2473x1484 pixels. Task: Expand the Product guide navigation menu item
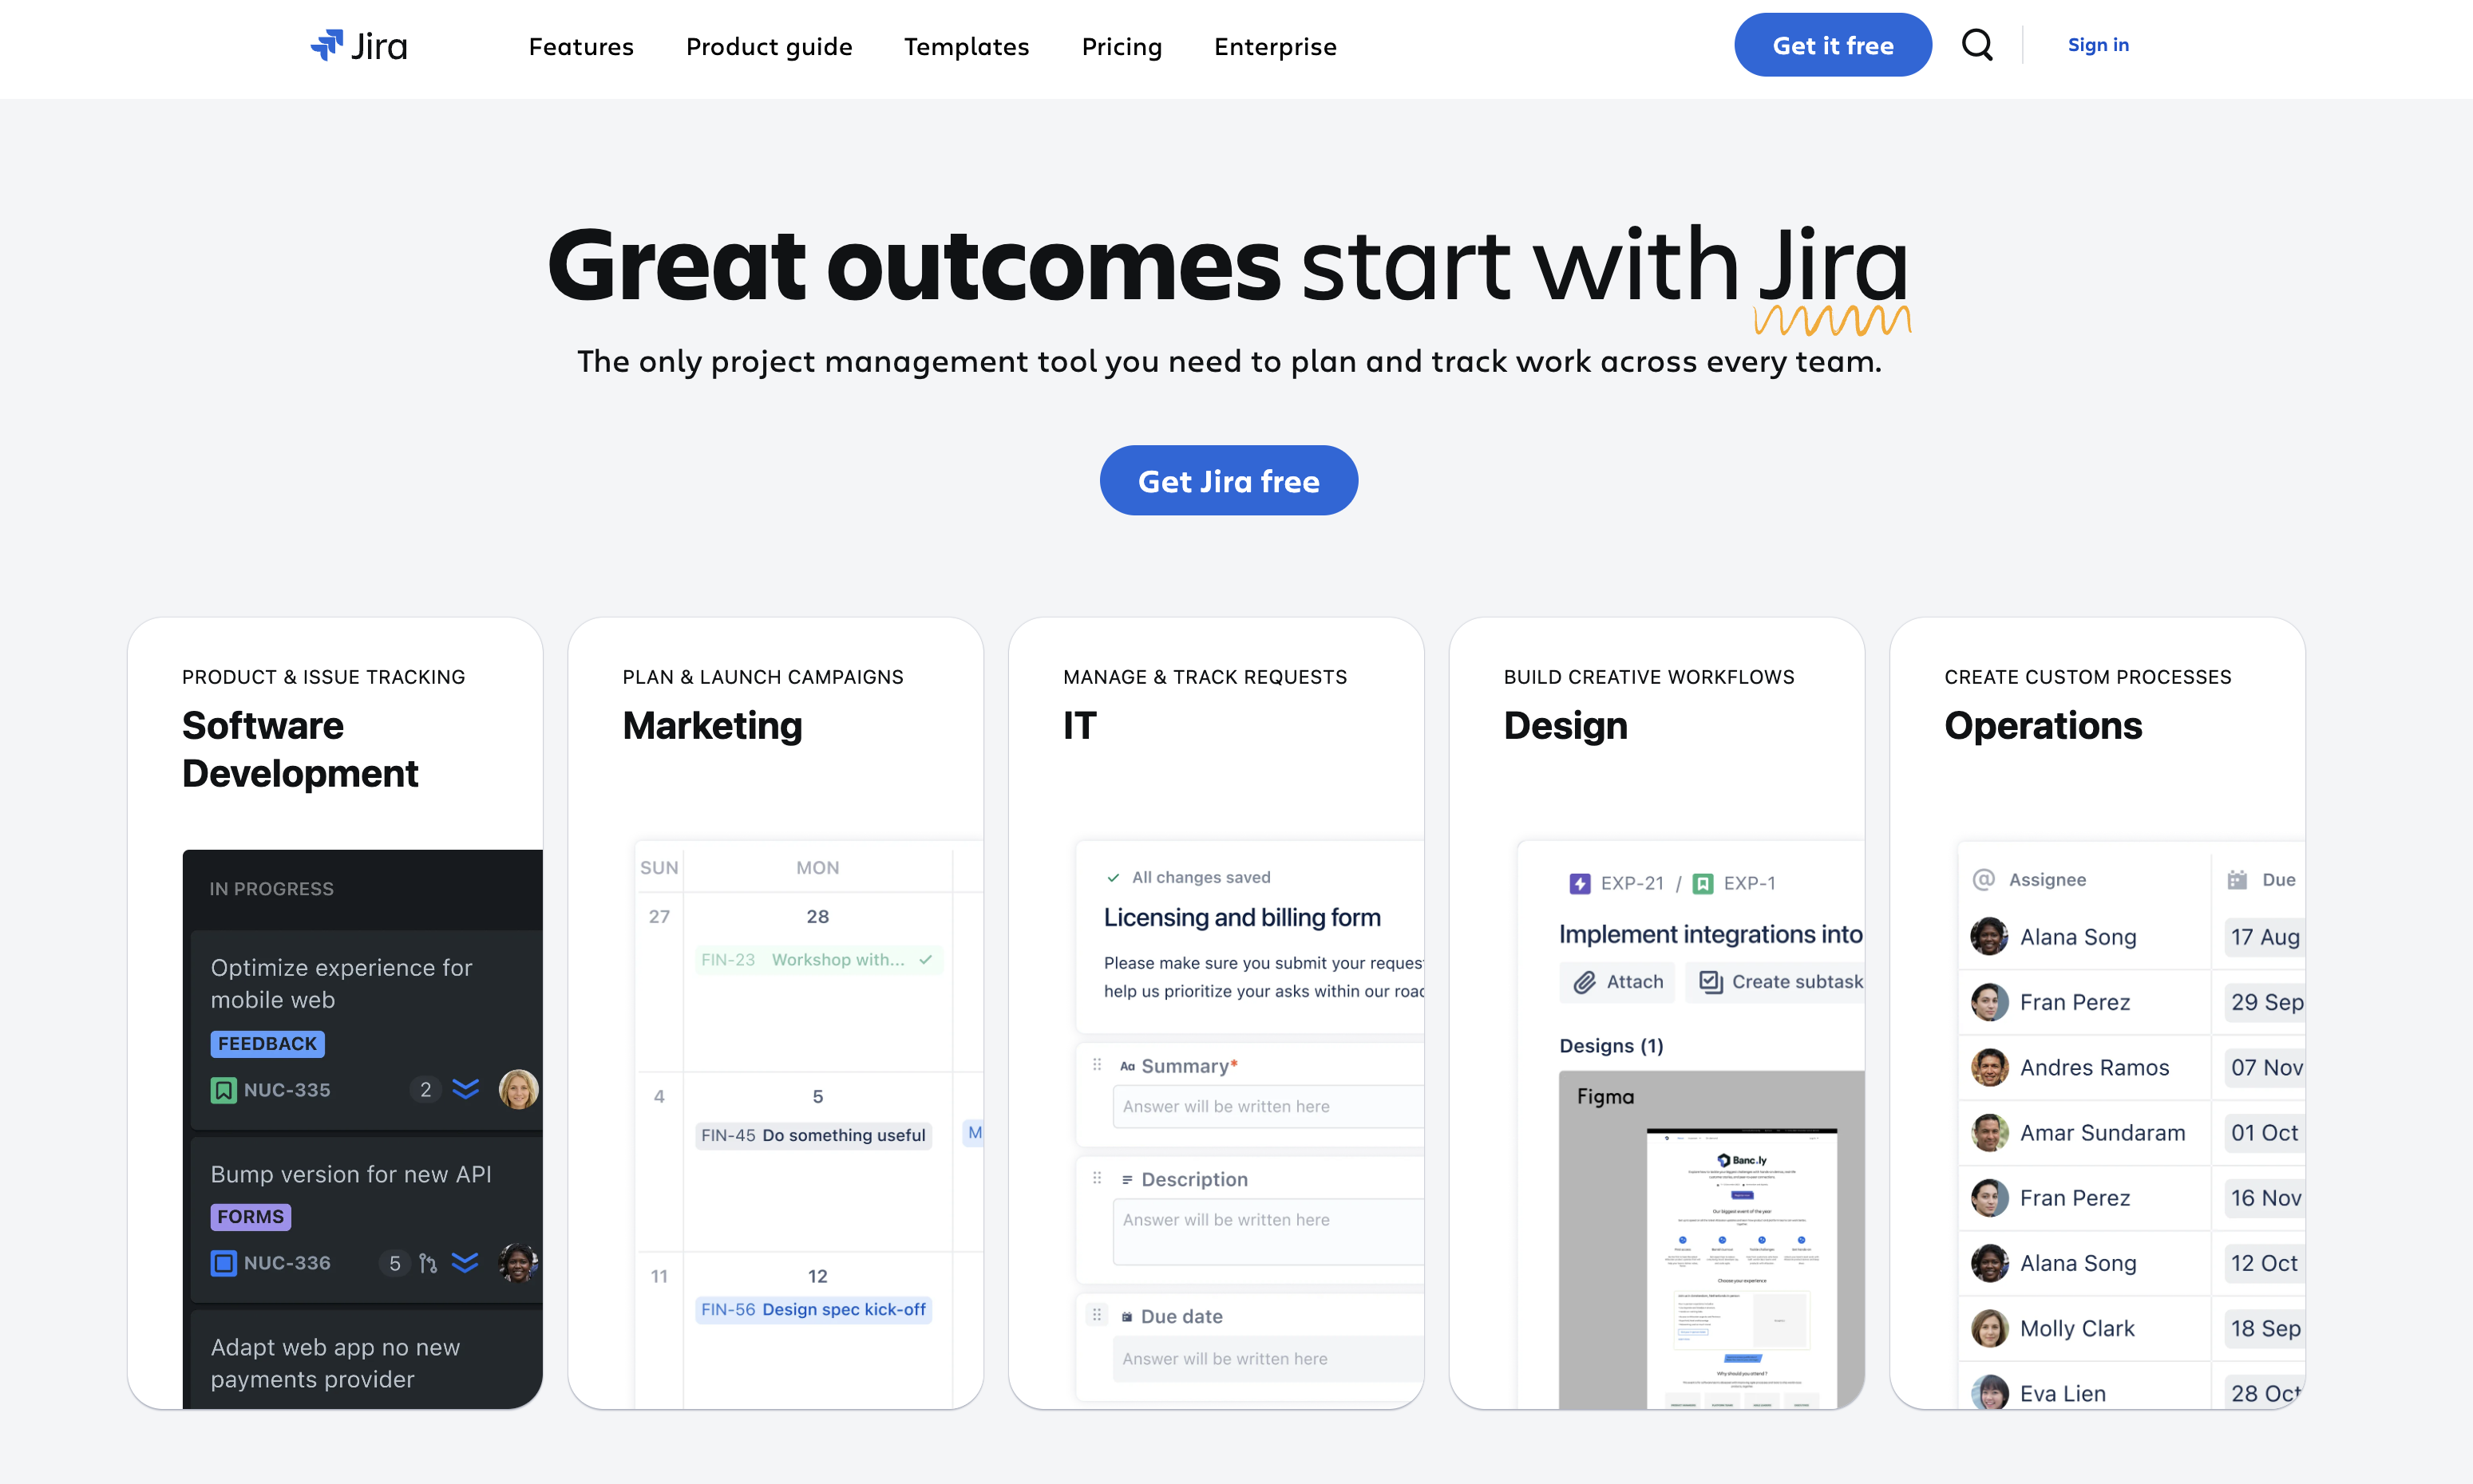(769, 44)
